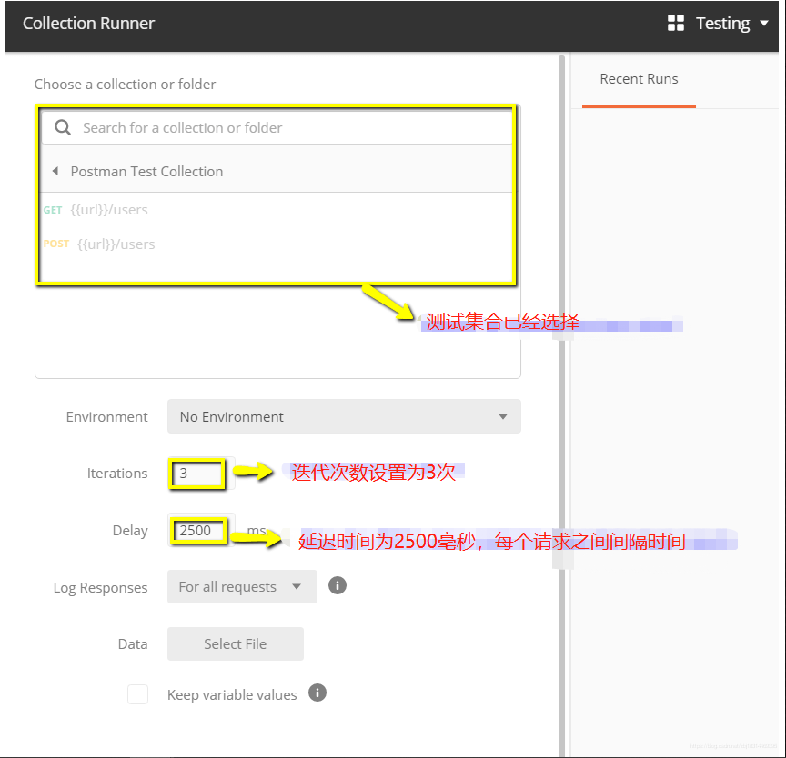Click the Log Responses label
Viewport: 786px width, 758px height.
click(100, 587)
